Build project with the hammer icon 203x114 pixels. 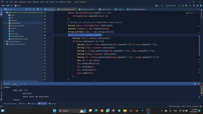162,6
